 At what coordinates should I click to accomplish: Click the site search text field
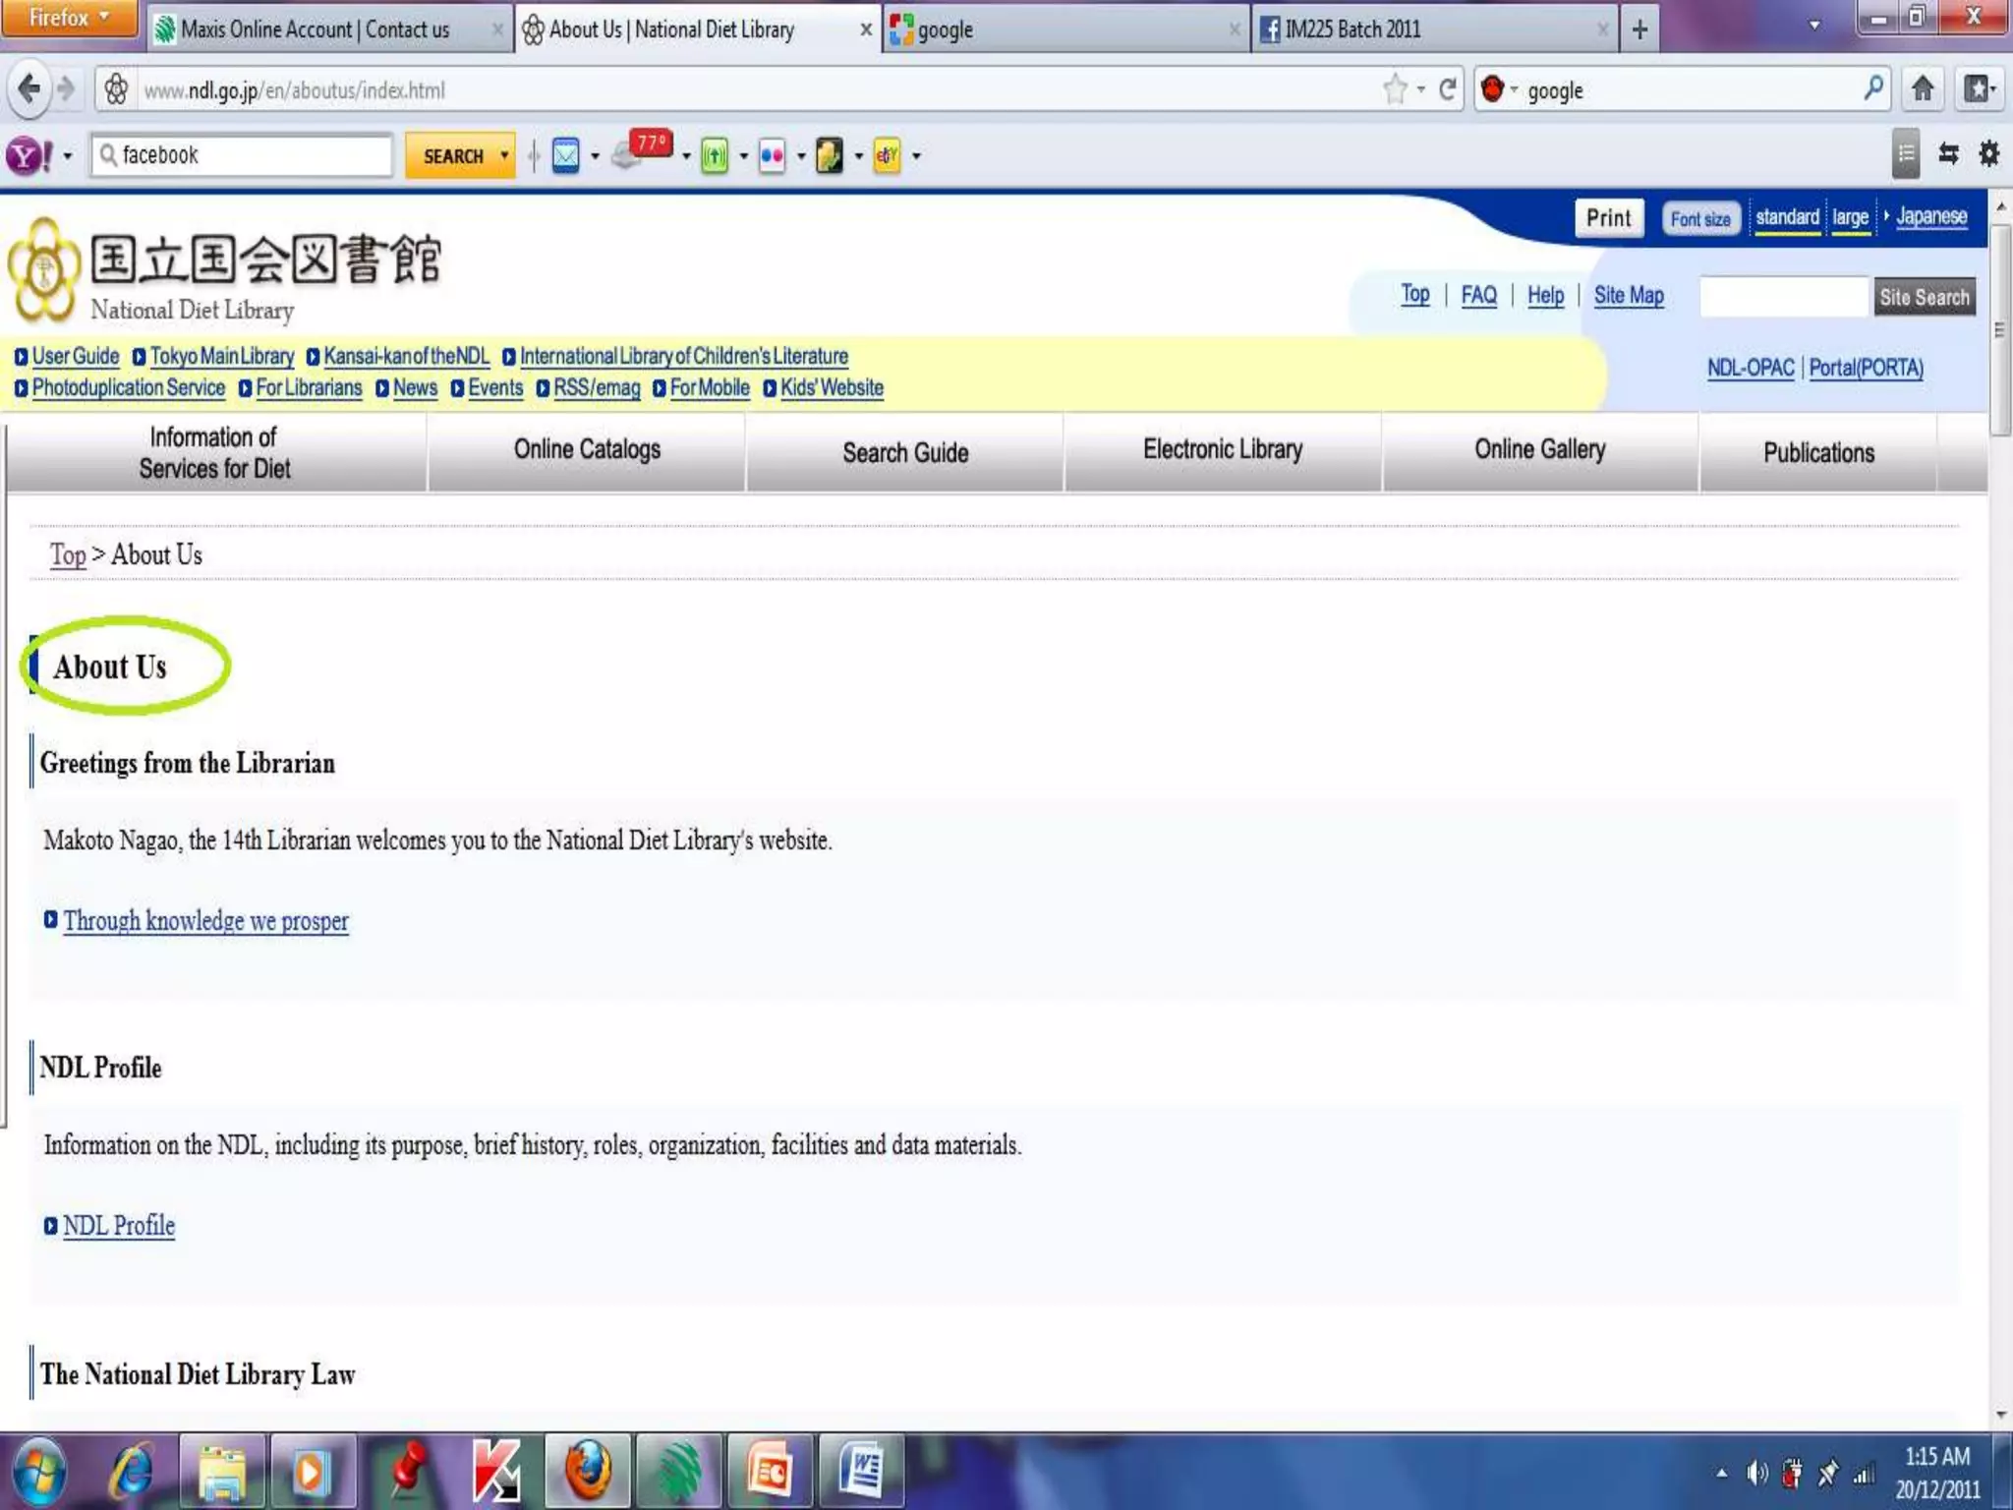click(1783, 297)
